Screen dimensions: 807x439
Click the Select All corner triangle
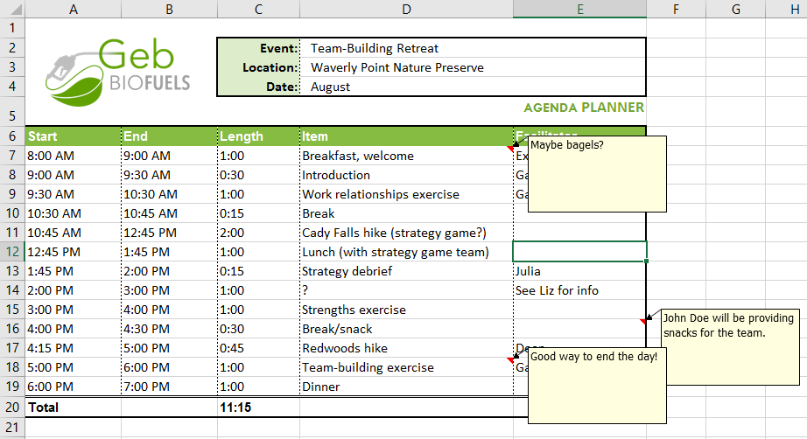tap(12, 9)
